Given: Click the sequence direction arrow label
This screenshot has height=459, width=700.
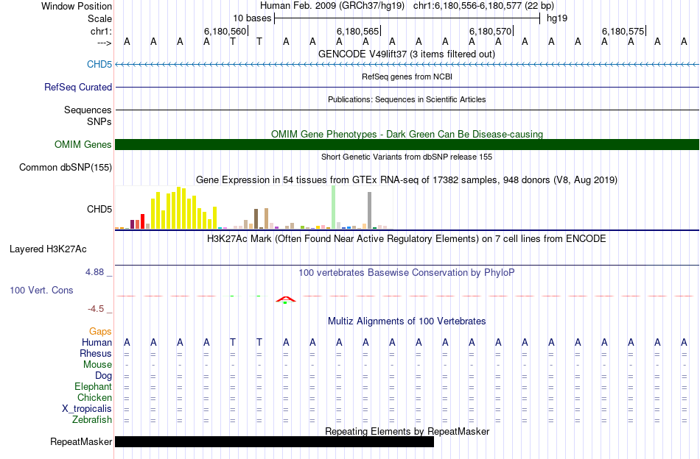Looking at the screenshot, I should click(x=105, y=43).
